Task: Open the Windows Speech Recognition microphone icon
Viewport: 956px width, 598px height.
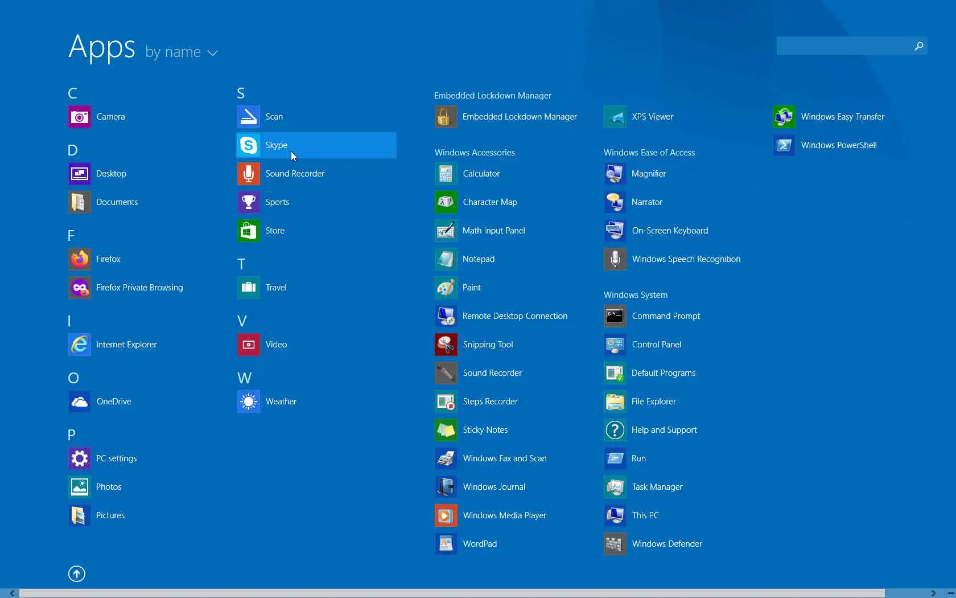Action: (615, 259)
